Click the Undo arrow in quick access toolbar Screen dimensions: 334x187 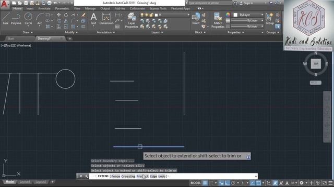pos(55,3)
